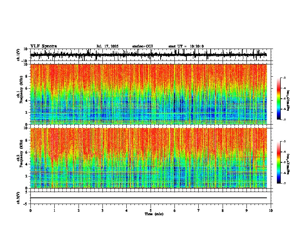This screenshot has width=305, height=236.
Task: Click the ch.2 spectrogram color bar
Action: (279, 162)
